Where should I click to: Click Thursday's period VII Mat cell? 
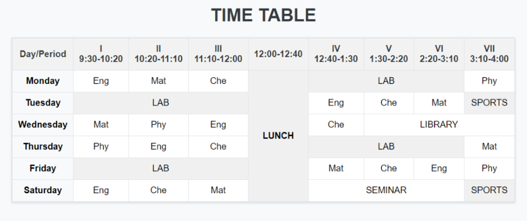click(489, 147)
